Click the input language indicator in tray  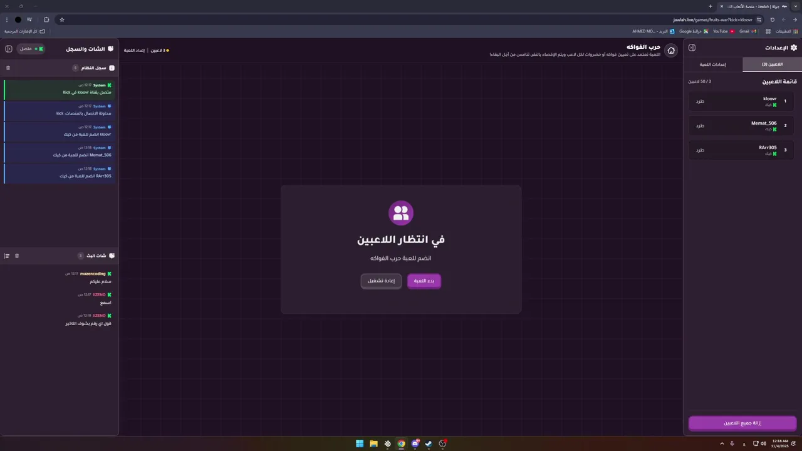pyautogui.click(x=744, y=443)
